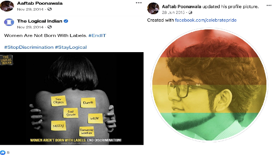Click the globe icon beside the shared post date
The height and width of the screenshot is (155, 277).
pos(50,27)
